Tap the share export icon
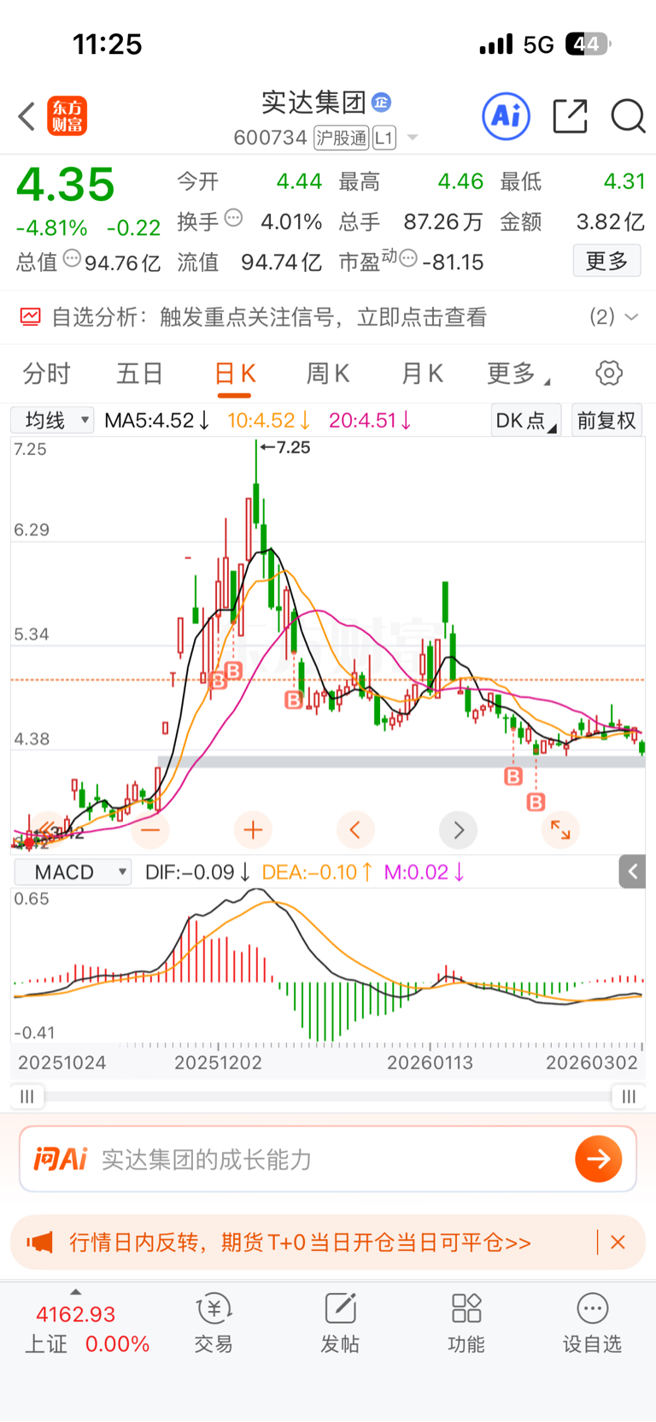This screenshot has height=1422, width=656. click(571, 116)
